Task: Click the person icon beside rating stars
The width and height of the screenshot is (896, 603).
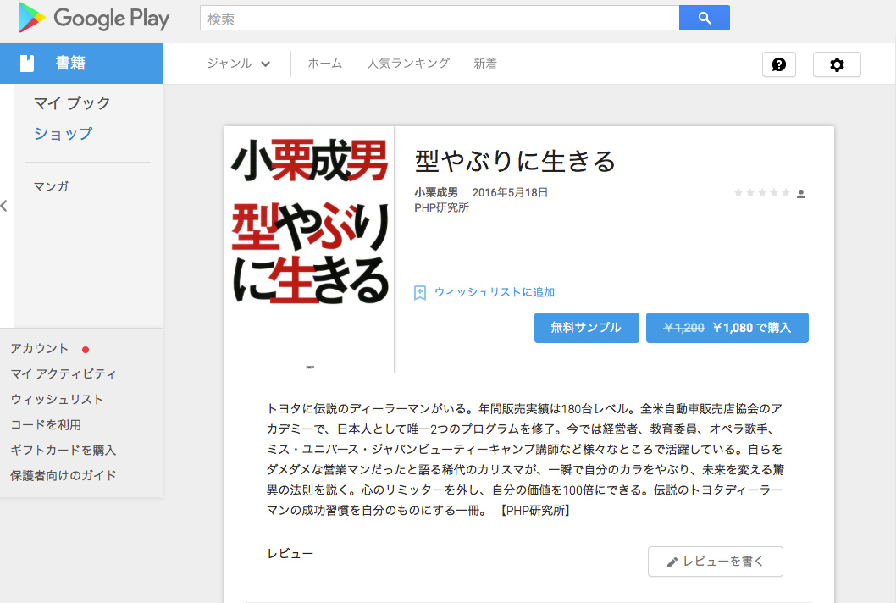Action: 801,194
